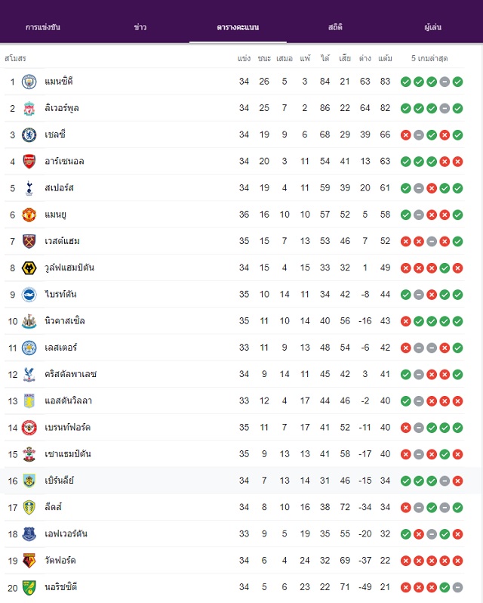Image resolution: width=483 pixels, height=603 pixels.
Task: Click the Liverpool club crest
Action: coord(29,109)
